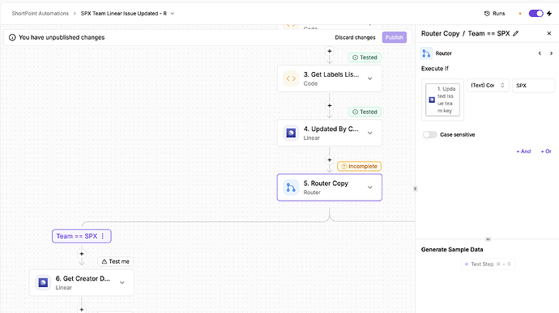Screen dimensions: 559x313
Task: Click Tested badge on step 3
Action: tap(365, 57)
